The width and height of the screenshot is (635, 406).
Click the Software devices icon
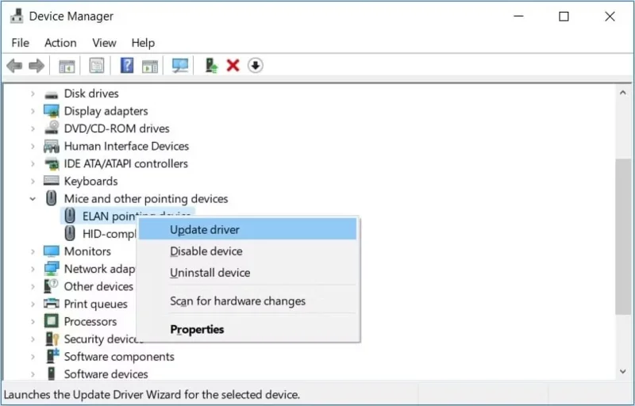pos(52,373)
